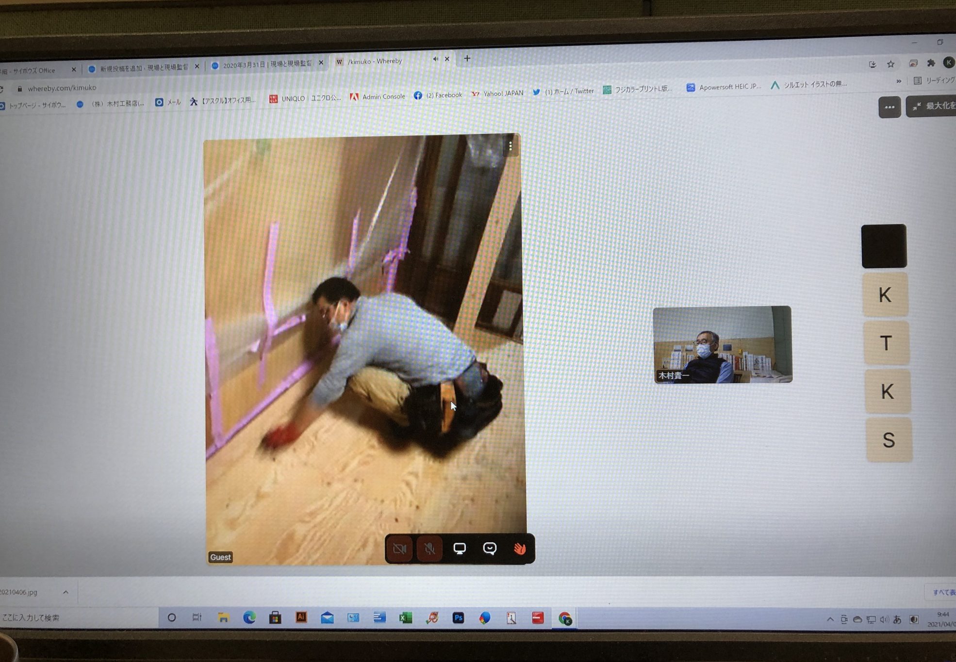Expand the 20210406.jpg download options chevron
956x662 pixels.
pyautogui.click(x=66, y=592)
